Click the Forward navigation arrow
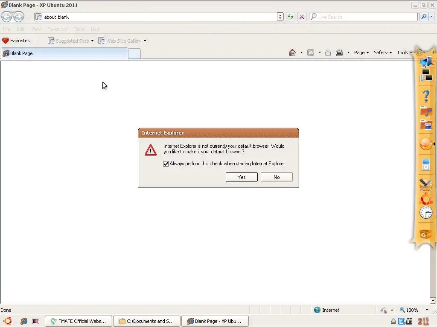The image size is (437, 328). point(19,17)
